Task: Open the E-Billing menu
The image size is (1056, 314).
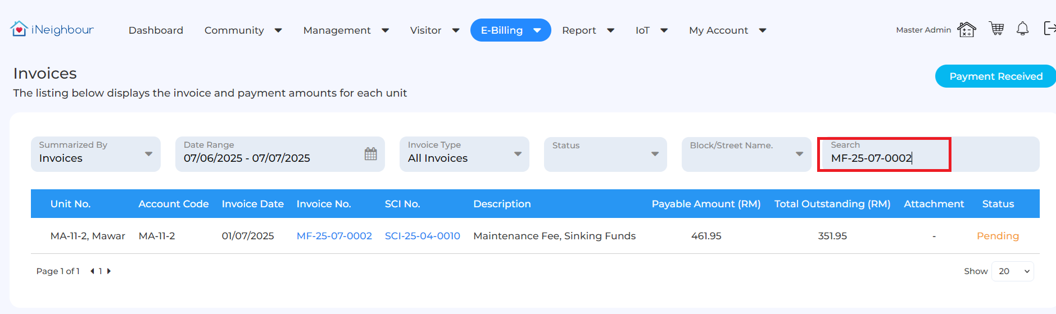Action: coord(510,30)
